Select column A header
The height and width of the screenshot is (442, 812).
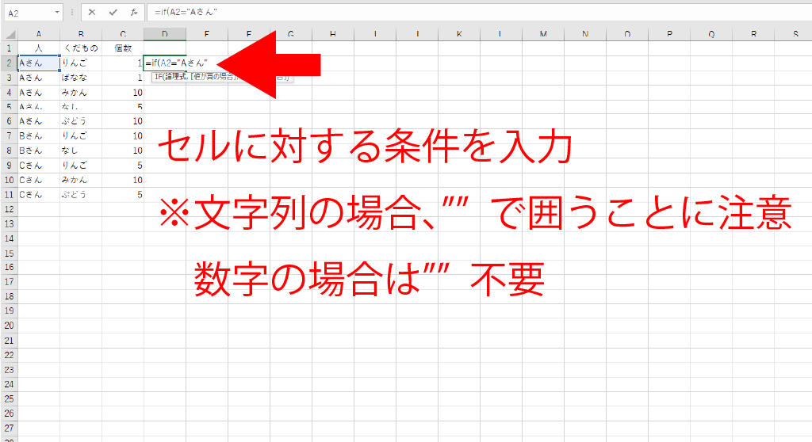coord(39,34)
